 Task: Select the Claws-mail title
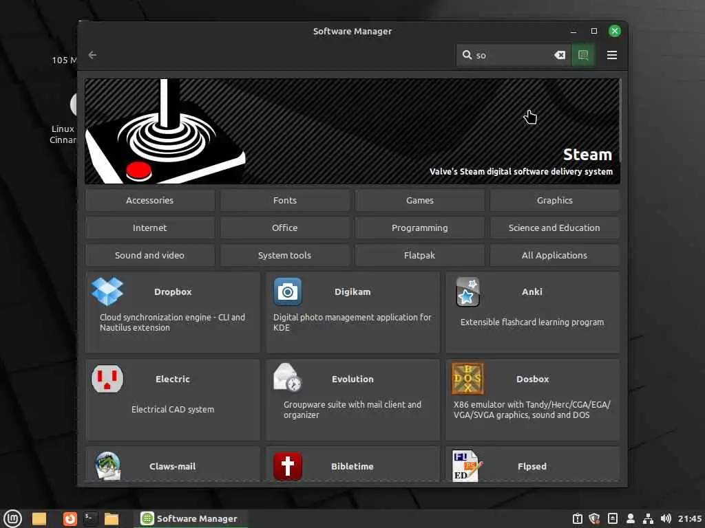click(x=173, y=467)
